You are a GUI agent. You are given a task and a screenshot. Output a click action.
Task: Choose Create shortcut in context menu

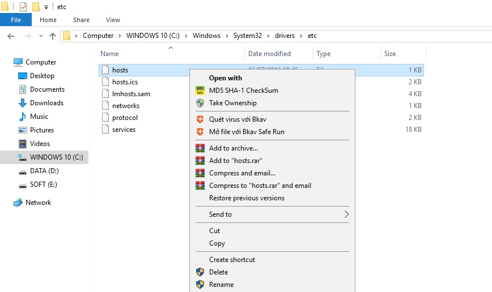[x=272, y=260]
